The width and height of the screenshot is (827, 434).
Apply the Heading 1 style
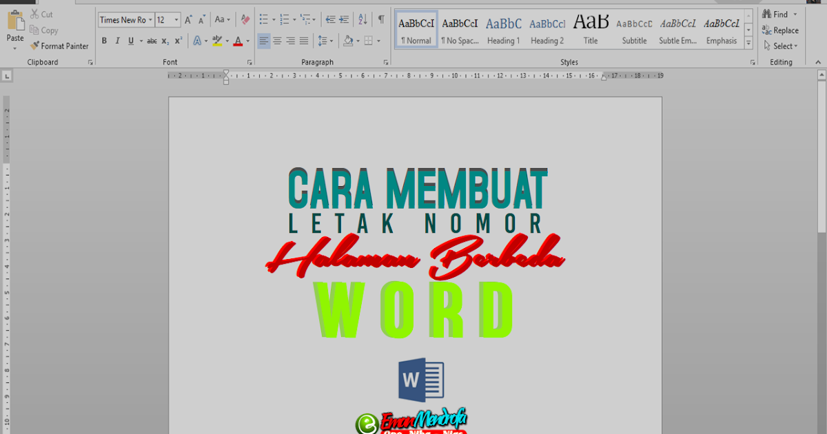pyautogui.click(x=504, y=30)
